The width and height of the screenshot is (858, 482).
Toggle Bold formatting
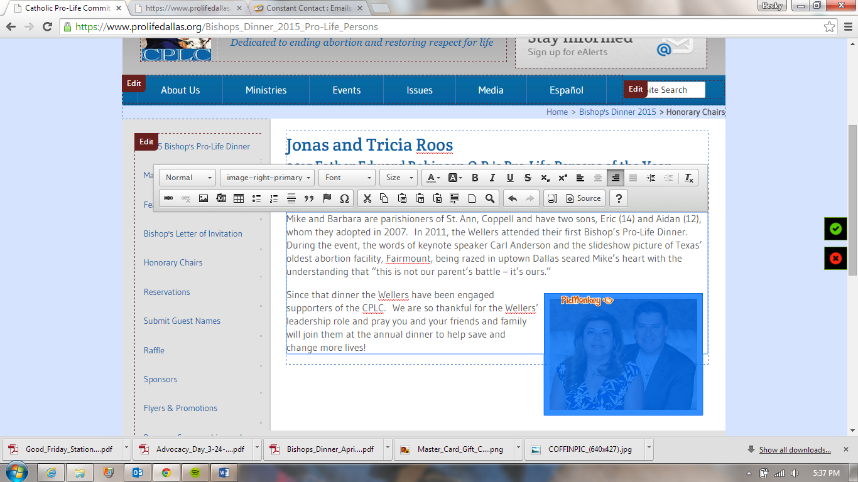[475, 178]
